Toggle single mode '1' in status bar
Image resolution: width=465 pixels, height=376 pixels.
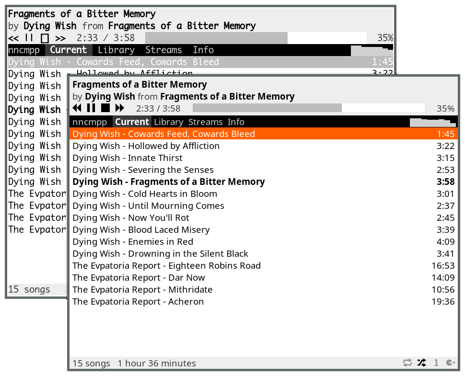point(436,363)
